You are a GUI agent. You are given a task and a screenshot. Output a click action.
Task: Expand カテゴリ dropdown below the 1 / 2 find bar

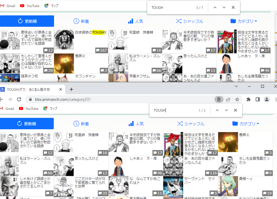pyautogui.click(x=246, y=124)
